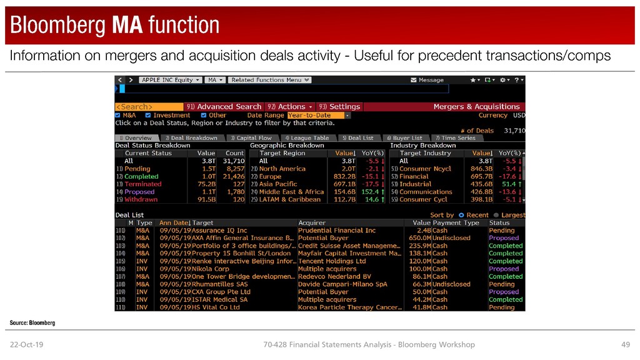Toggle the Investment checkbox
Viewport: 640px width, 360px height.
(x=148, y=115)
